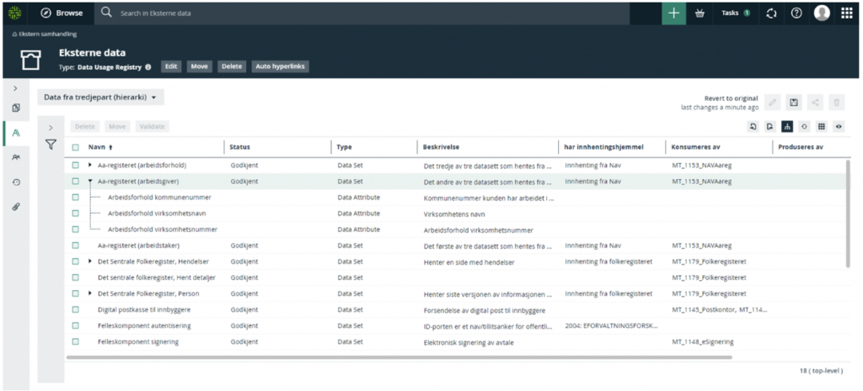Select the checkbox for Felleskomponent signering
863x391 pixels.
coord(75,341)
